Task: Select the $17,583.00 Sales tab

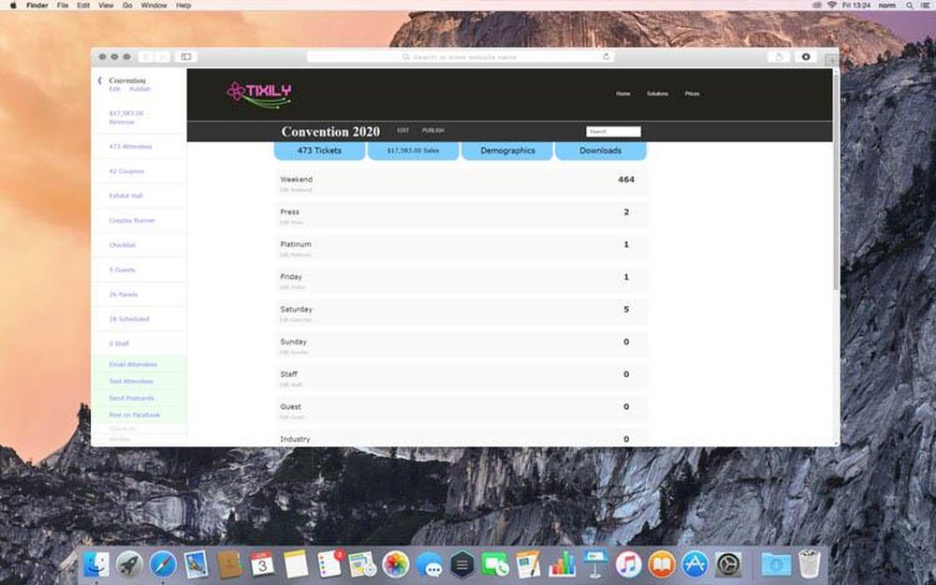Action: (x=413, y=151)
